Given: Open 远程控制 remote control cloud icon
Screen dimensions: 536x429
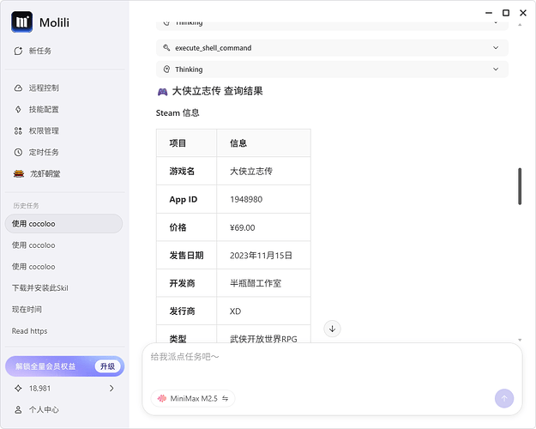Looking at the screenshot, I should point(18,88).
